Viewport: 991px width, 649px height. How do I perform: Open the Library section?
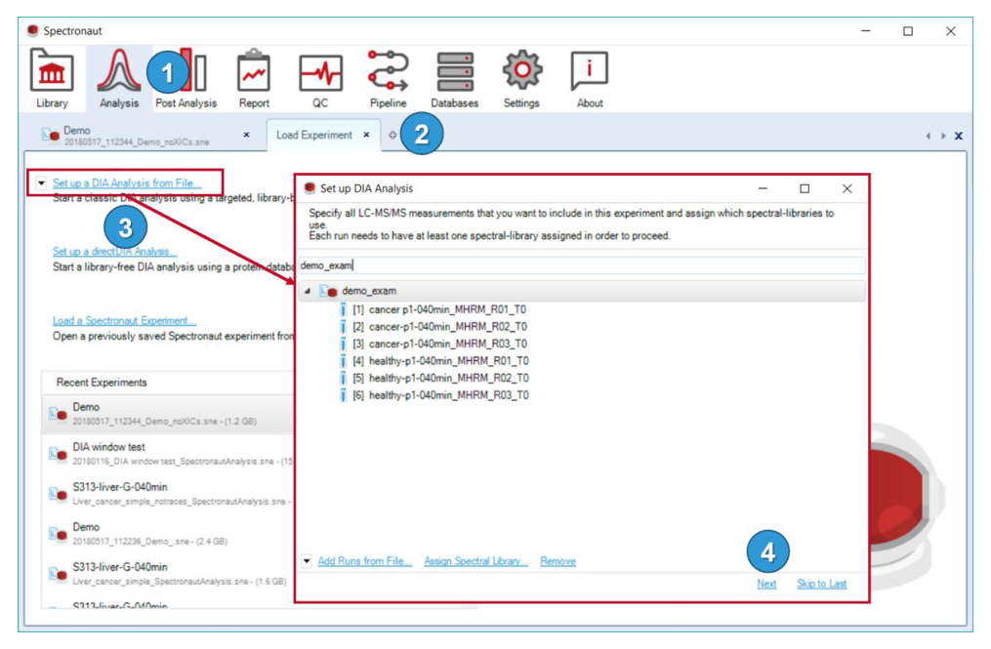51,78
